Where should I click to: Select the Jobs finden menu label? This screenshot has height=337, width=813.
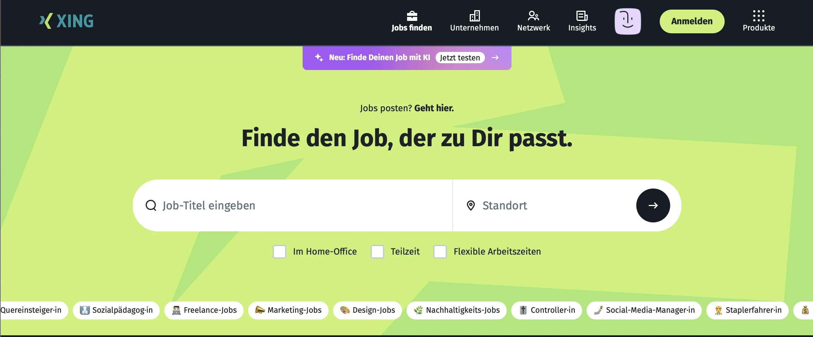pyautogui.click(x=412, y=28)
